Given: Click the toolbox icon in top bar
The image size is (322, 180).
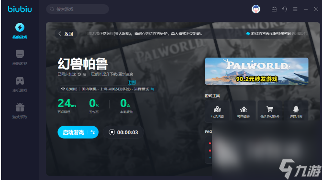Looking at the screenshot, I should (x=274, y=9).
